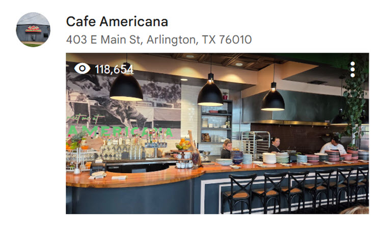Click the chef in white uniform
Image resolution: width=382 pixels, height=230 pixels.
(x=333, y=145)
